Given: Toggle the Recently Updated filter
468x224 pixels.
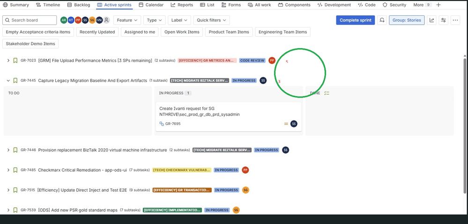Looking at the screenshot, I should tap(97, 32).
